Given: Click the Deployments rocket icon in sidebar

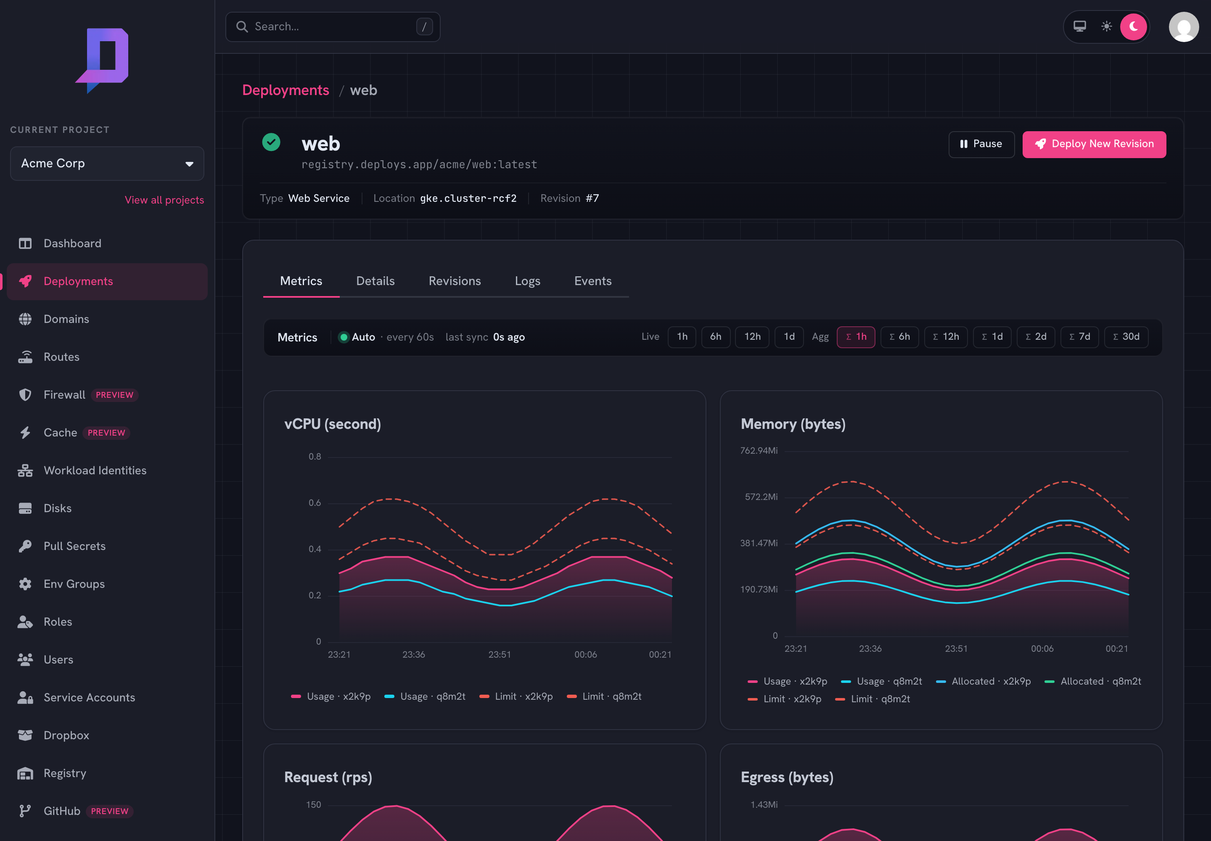Looking at the screenshot, I should [25, 281].
